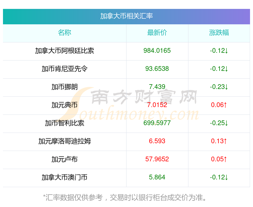253x207 pixels.
Task: Click the price 5.864
Action: point(157,177)
